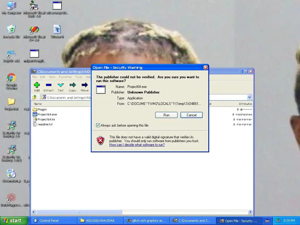Select the Yftoow-R font file icon
The width and height of the screenshot is (300, 225).
(57, 32)
